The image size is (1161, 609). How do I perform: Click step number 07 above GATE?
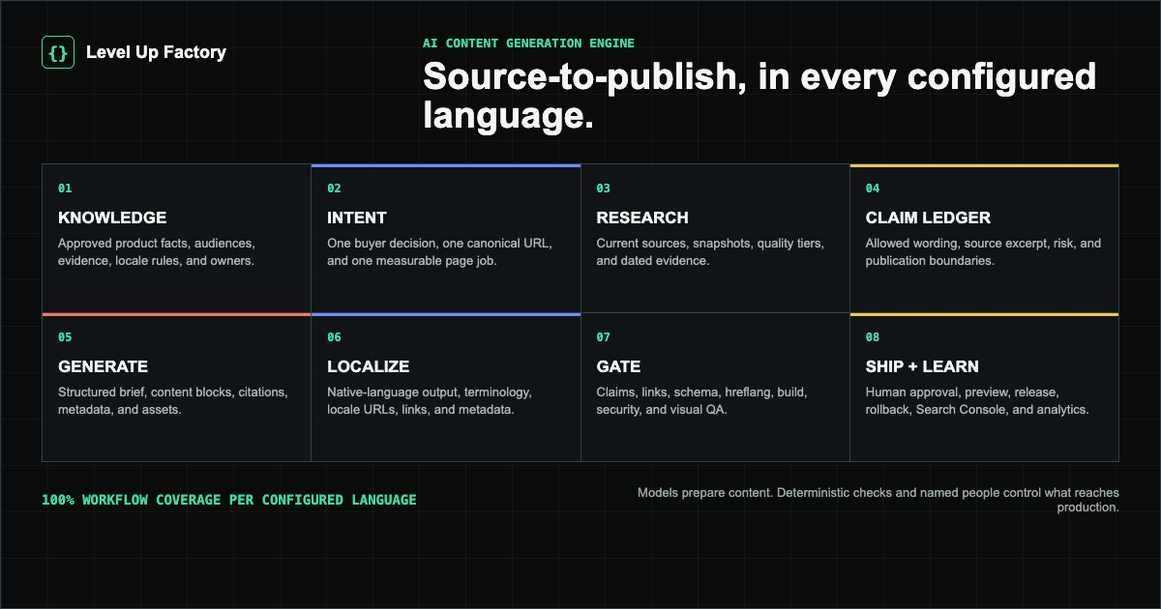(603, 337)
